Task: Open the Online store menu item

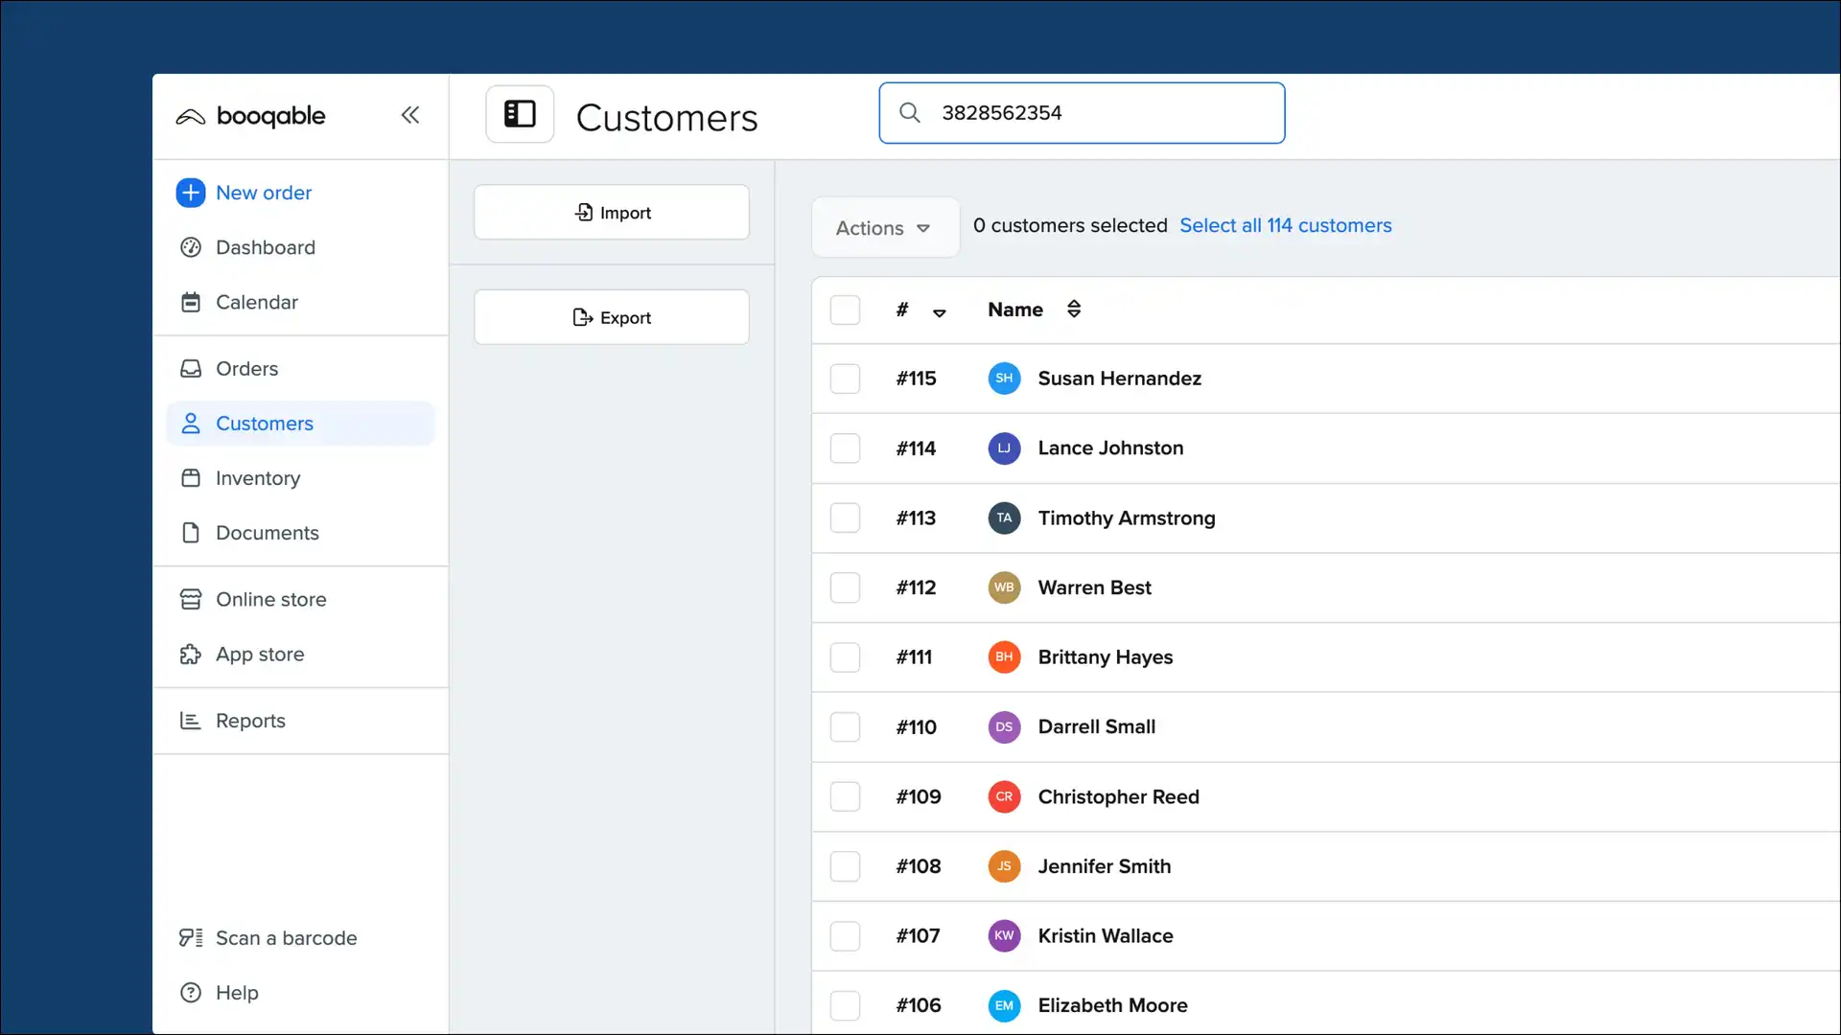Action: point(269,599)
